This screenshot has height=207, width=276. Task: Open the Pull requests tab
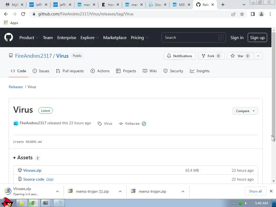coord(70,71)
